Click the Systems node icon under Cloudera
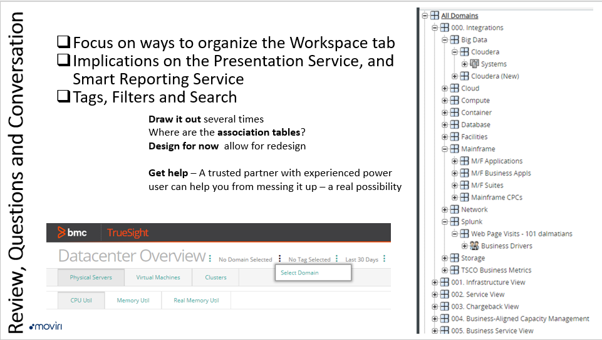 (474, 64)
